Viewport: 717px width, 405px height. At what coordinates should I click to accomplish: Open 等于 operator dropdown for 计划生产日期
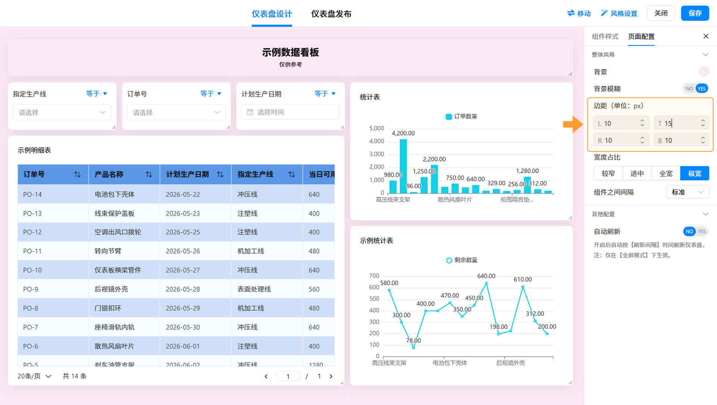[325, 94]
